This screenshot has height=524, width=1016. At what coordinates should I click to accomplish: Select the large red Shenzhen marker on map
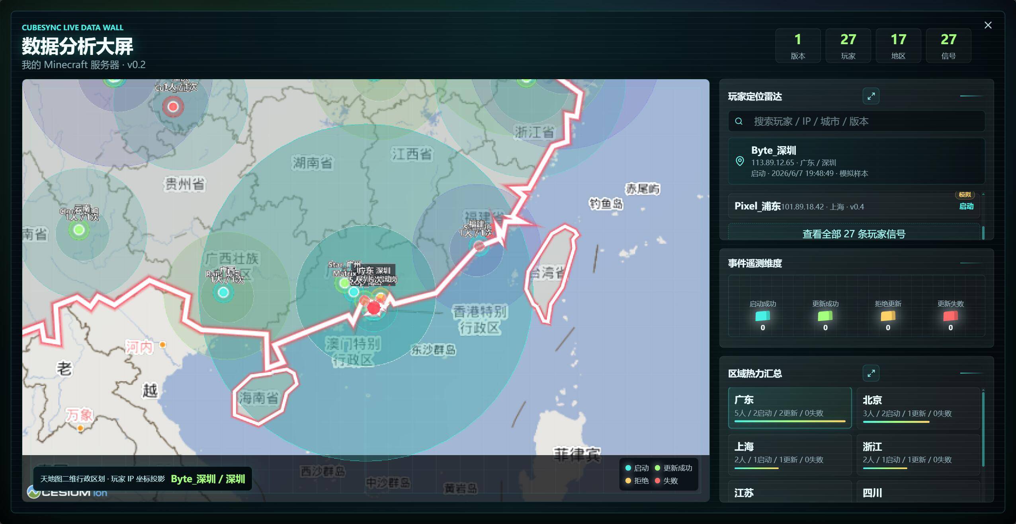pos(373,307)
